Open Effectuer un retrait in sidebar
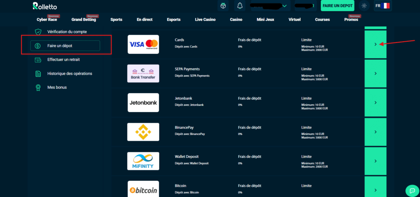The width and height of the screenshot is (420, 197). point(64,60)
